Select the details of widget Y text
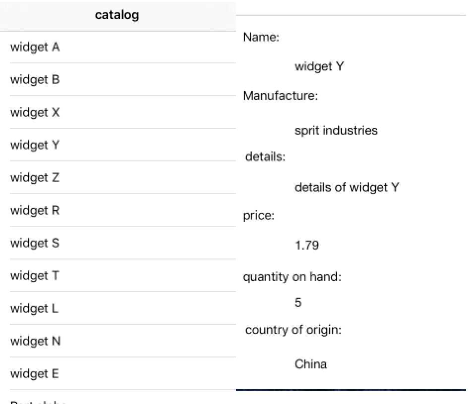 tap(347, 188)
